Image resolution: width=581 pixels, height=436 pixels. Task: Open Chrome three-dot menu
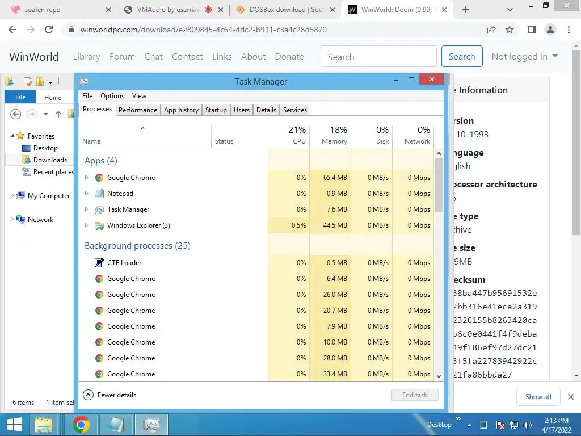click(569, 30)
